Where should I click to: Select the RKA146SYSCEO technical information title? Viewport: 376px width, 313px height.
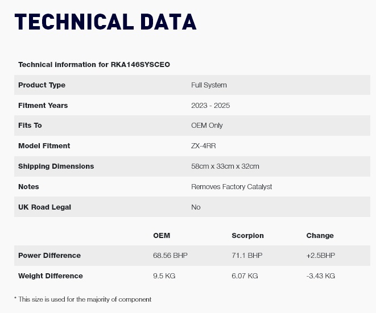tap(94, 65)
